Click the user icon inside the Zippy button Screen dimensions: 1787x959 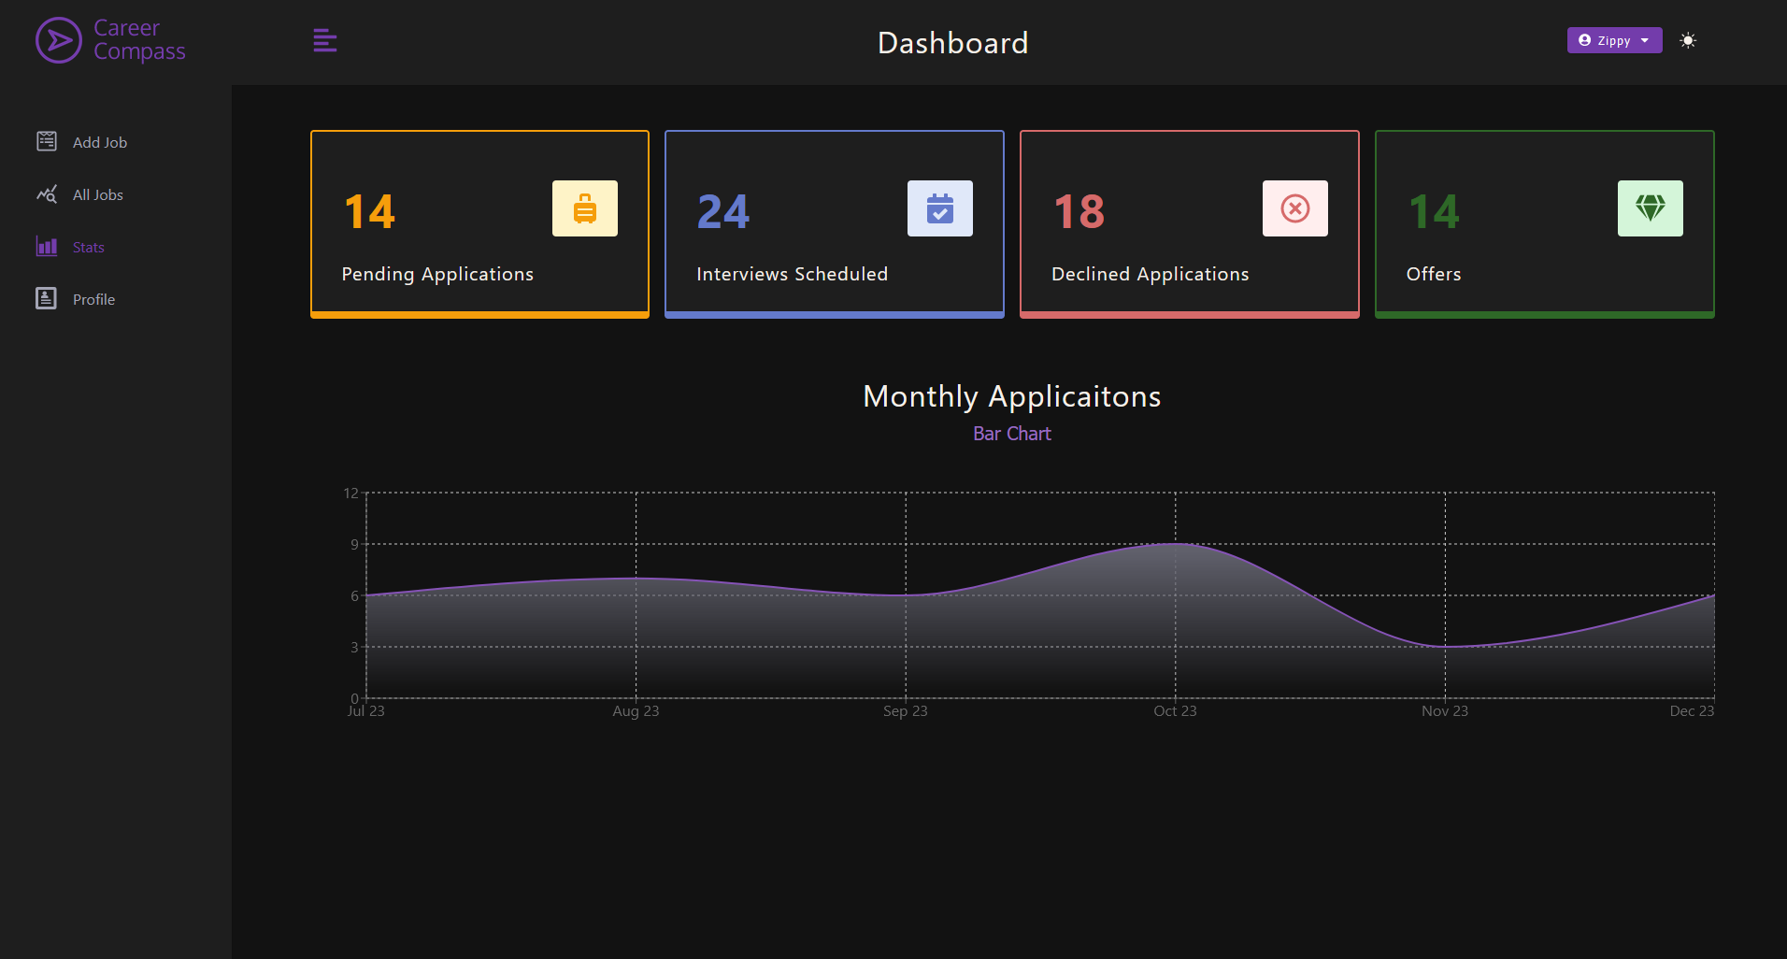pyautogui.click(x=1585, y=40)
